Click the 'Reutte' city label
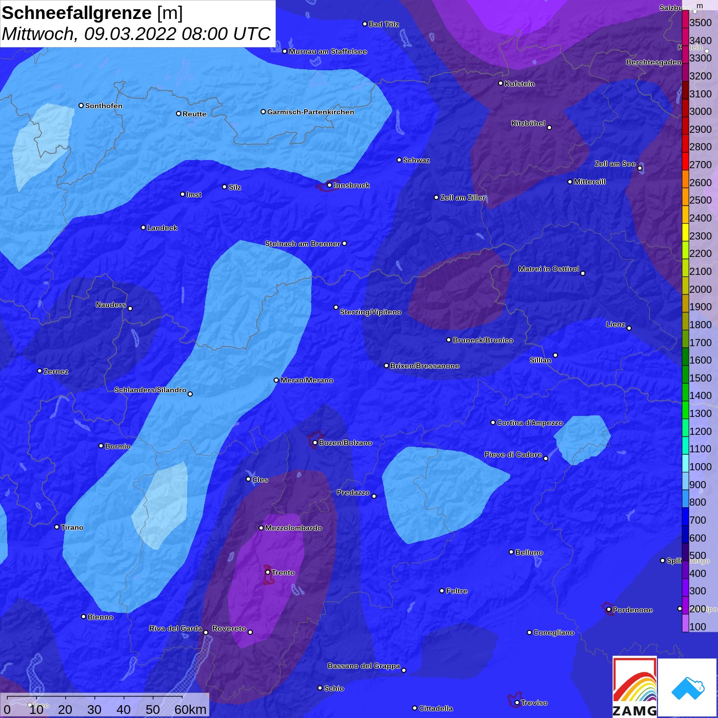The width and height of the screenshot is (718, 718). click(194, 114)
